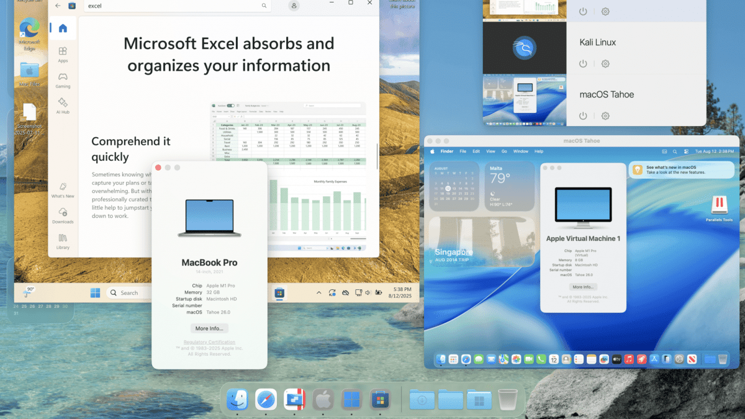This screenshot has height=419, width=745.
Task: Open the Regulatory Certification link
Action: coord(209,341)
